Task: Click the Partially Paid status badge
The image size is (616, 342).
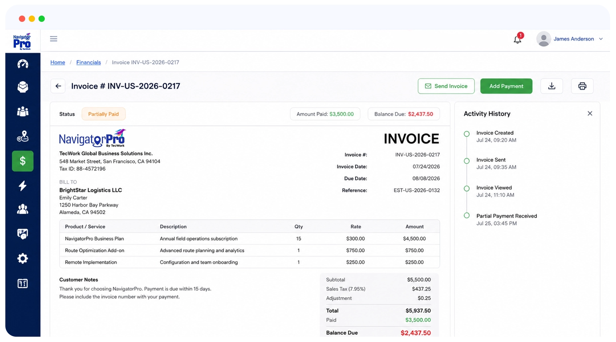Action: pyautogui.click(x=103, y=114)
